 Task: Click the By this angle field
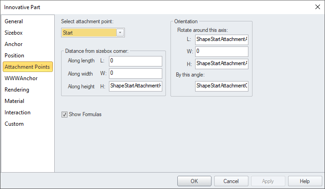pos(222,86)
